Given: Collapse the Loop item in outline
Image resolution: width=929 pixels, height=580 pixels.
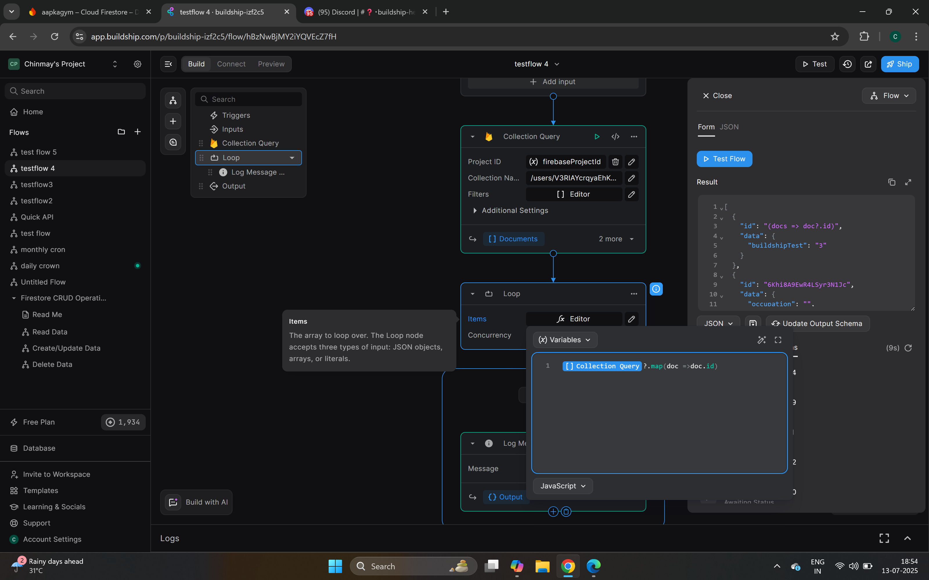Looking at the screenshot, I should coord(292,158).
